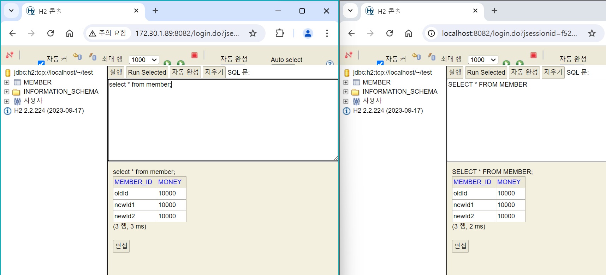Expand the INFORMATION_SCHEMA node in the left window
This screenshot has height=275, width=606.
pyautogui.click(x=7, y=92)
